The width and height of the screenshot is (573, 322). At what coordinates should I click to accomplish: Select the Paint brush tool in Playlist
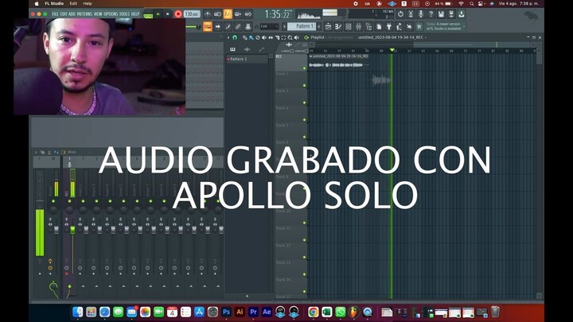251,37
